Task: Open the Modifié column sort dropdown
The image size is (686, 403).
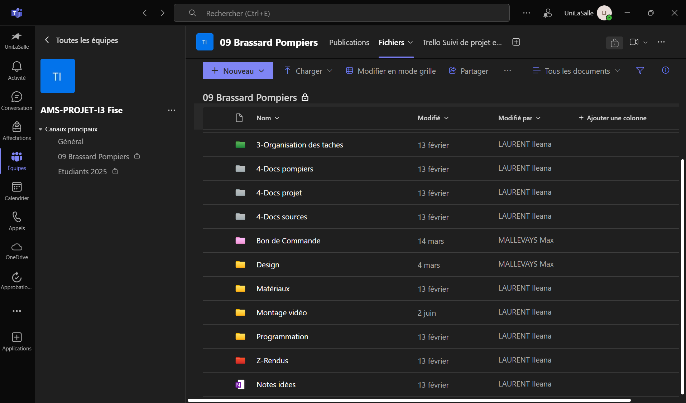Action: pyautogui.click(x=433, y=118)
